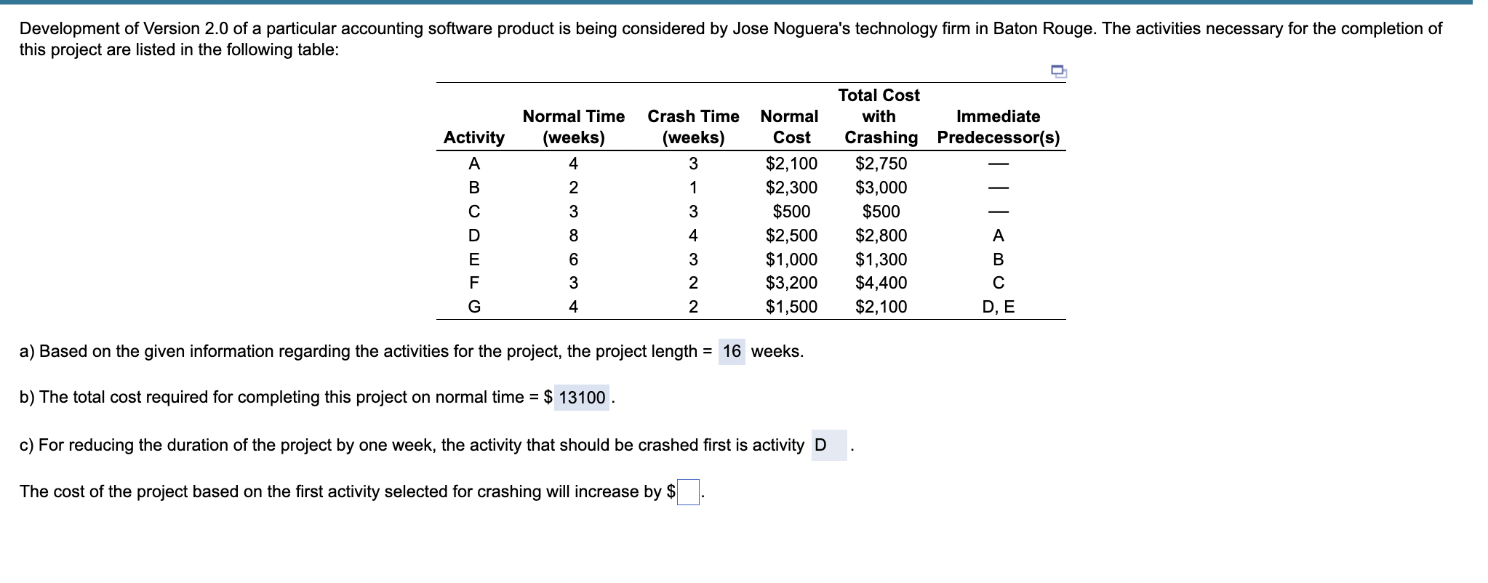Image resolution: width=1488 pixels, height=583 pixels.
Task: Click the $2,100 normal cost for activity A
Action: coord(791,164)
